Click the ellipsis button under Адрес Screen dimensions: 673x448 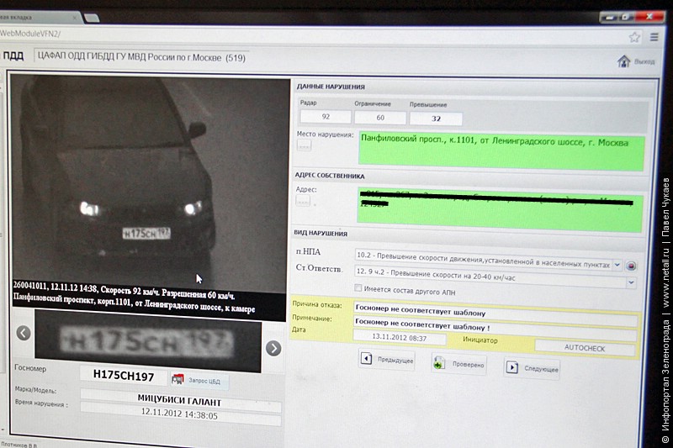[x=304, y=201]
